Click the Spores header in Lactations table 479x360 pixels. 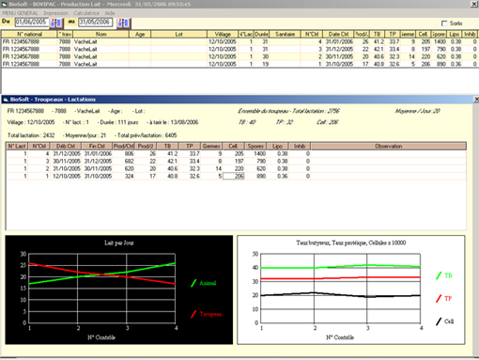255,147
